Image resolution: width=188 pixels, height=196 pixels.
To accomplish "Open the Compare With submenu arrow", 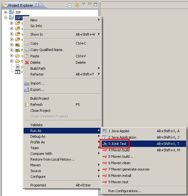I will click(99, 153).
